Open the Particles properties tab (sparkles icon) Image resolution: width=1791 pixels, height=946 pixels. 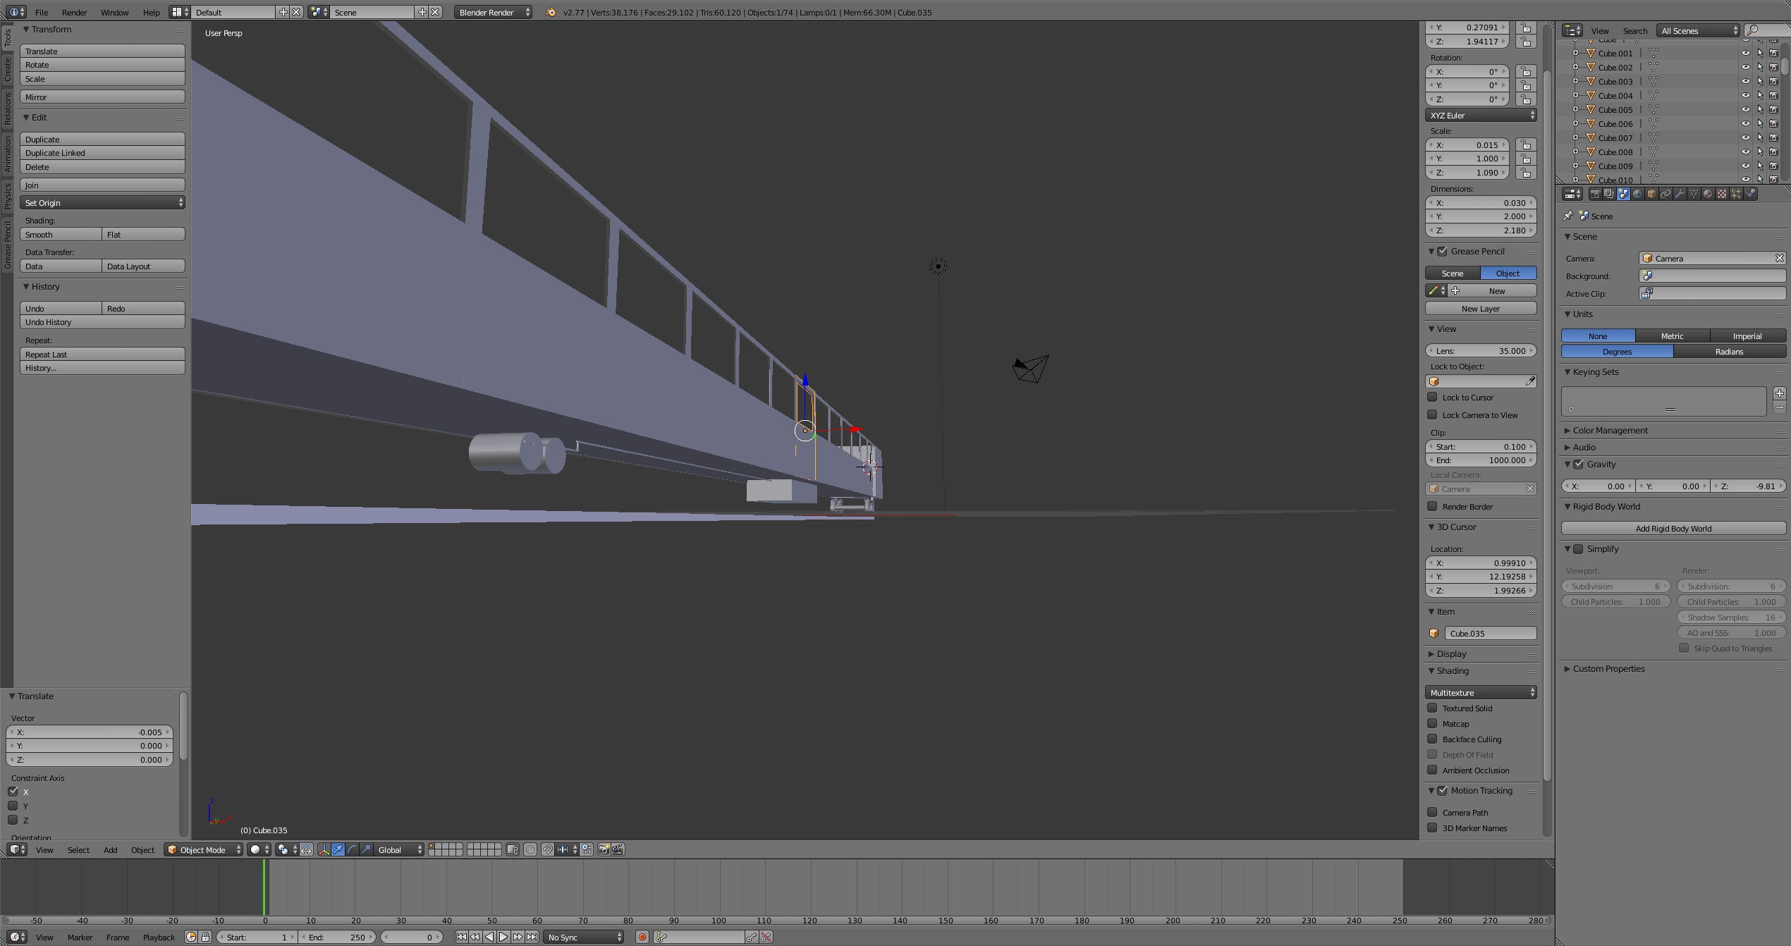1736,194
